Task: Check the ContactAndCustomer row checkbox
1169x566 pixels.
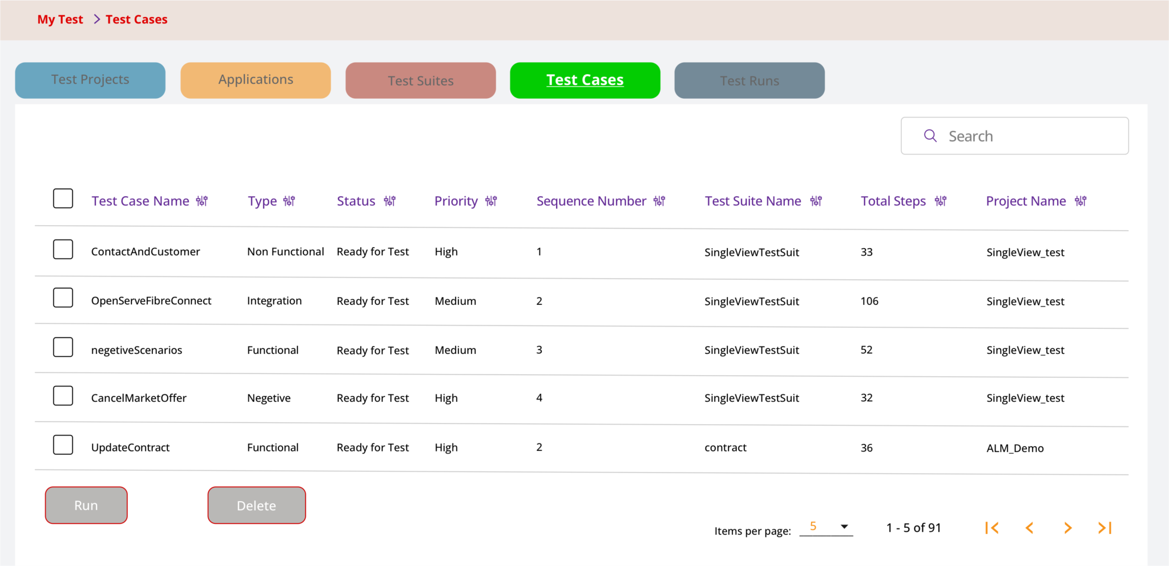Action: 63,250
